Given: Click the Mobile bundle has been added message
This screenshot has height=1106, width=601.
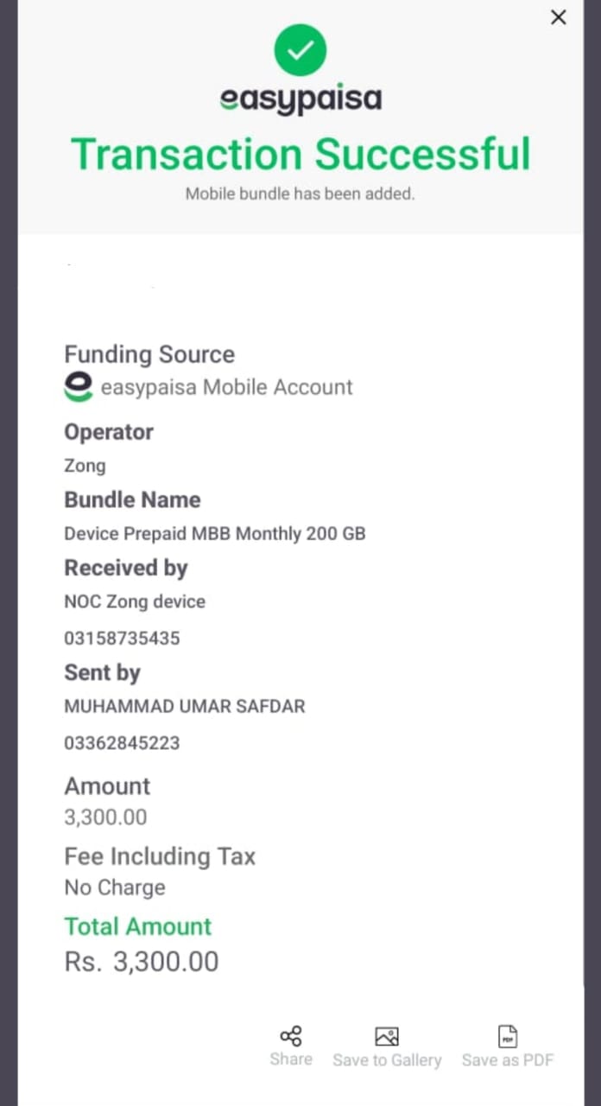Looking at the screenshot, I should 300,194.
